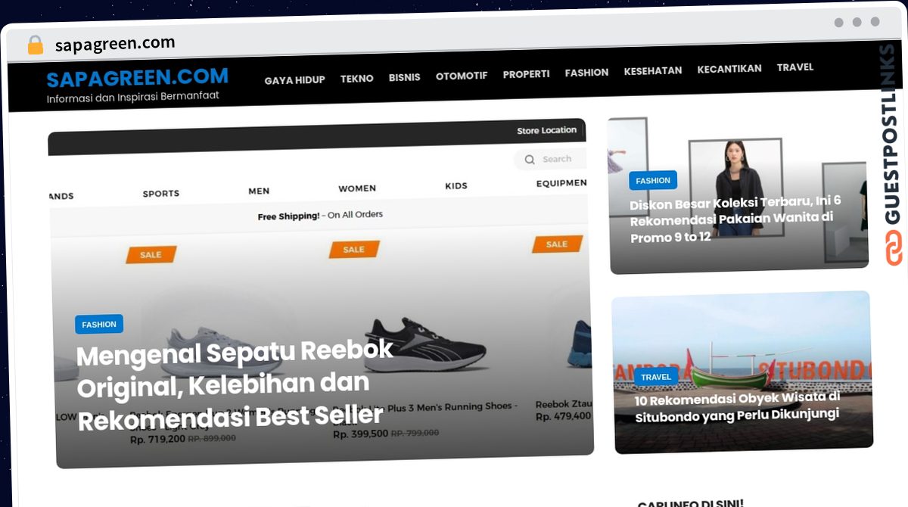The height and width of the screenshot is (507, 908).
Task: Click the Informasi dan Inspirasi Bermanfaat tagline
Action: 133,98
